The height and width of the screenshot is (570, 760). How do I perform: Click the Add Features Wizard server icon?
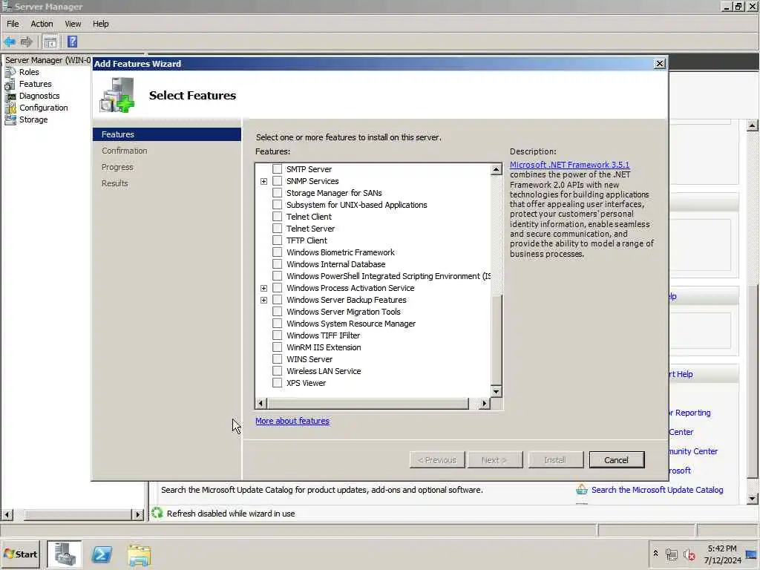click(117, 95)
